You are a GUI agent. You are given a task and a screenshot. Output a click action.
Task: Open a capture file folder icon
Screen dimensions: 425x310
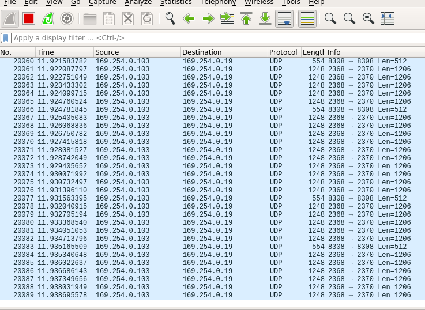tap(90, 18)
